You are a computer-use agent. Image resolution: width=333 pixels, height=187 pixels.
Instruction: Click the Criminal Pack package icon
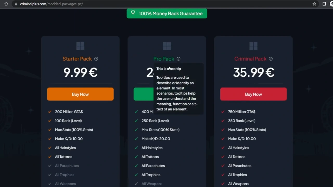coord(253,46)
